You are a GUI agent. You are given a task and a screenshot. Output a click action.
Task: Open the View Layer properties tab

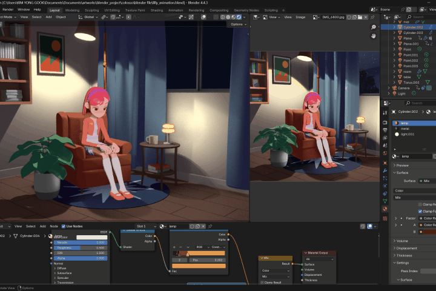[385, 138]
